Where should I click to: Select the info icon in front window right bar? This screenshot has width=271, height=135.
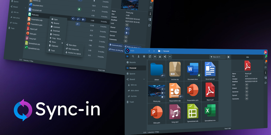[x=266, y=73]
